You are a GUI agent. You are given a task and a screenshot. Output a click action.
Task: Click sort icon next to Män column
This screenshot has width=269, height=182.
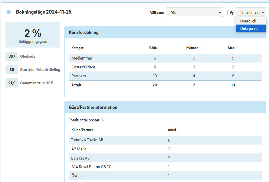[237, 48]
